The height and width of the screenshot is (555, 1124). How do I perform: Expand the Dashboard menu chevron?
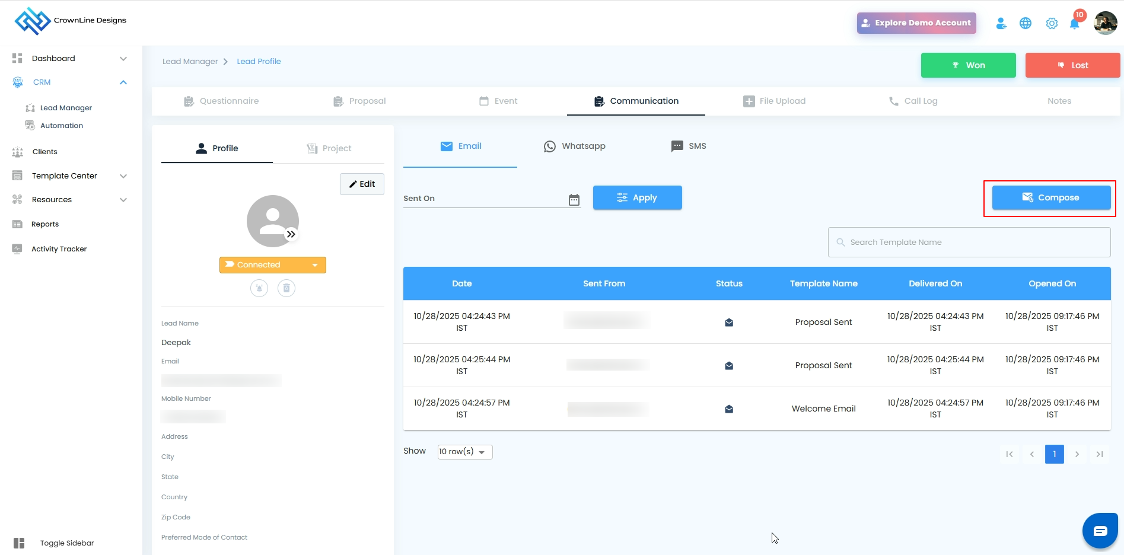(x=123, y=59)
